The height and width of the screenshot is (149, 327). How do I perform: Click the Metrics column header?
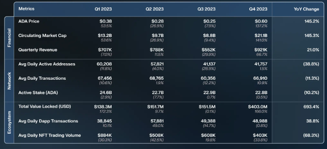[26, 9]
